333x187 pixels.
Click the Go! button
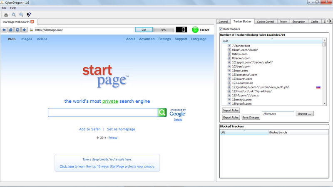coord(144,30)
